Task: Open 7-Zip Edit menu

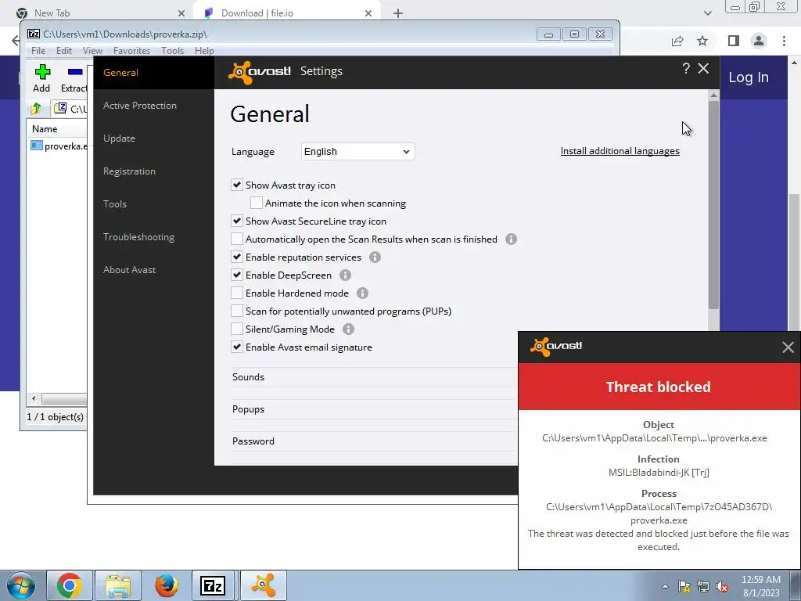Action: 64,51
